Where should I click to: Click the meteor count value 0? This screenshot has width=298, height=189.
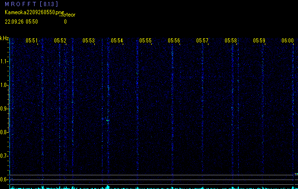[65, 22]
